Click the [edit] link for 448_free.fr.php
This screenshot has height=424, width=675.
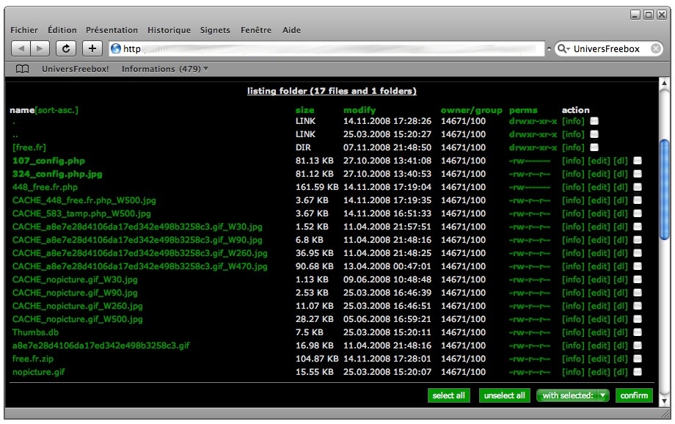pos(599,187)
